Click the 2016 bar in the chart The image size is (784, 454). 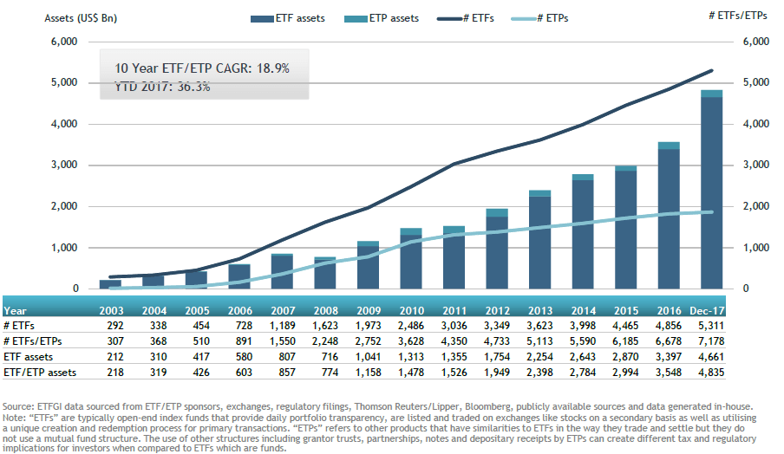tap(669, 217)
